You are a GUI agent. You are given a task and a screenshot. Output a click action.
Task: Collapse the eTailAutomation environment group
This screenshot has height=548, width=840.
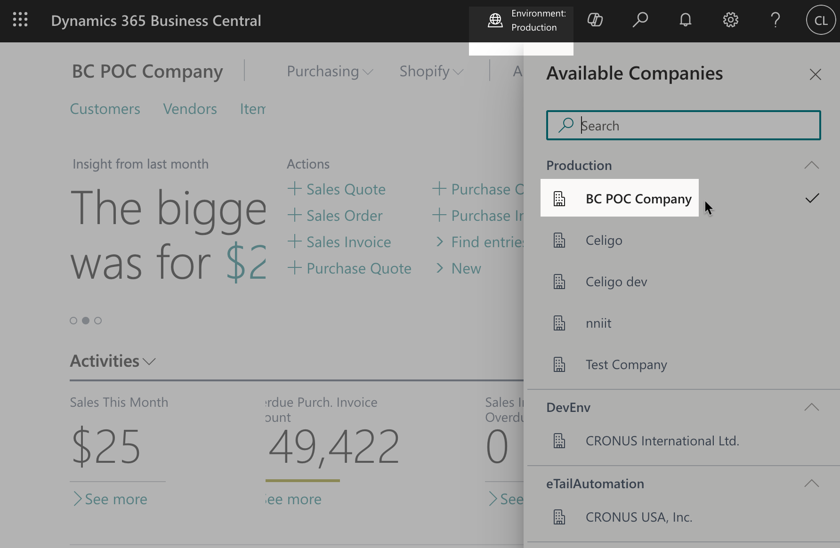pyautogui.click(x=812, y=484)
